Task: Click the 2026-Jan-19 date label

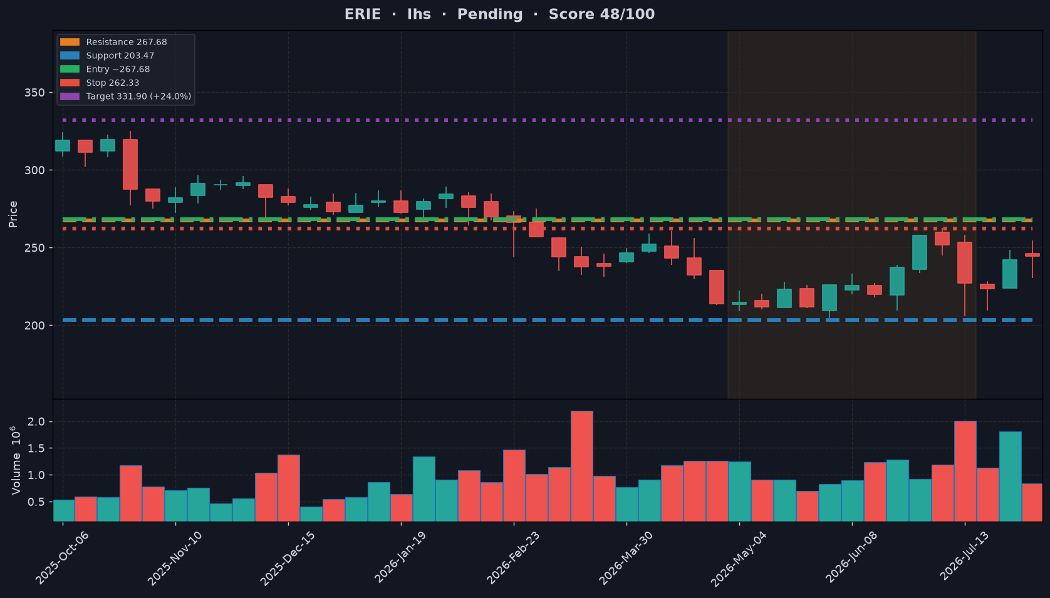Action: click(x=400, y=558)
